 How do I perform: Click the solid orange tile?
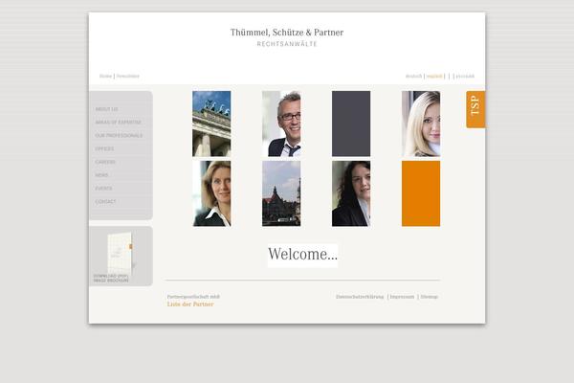[421, 193]
